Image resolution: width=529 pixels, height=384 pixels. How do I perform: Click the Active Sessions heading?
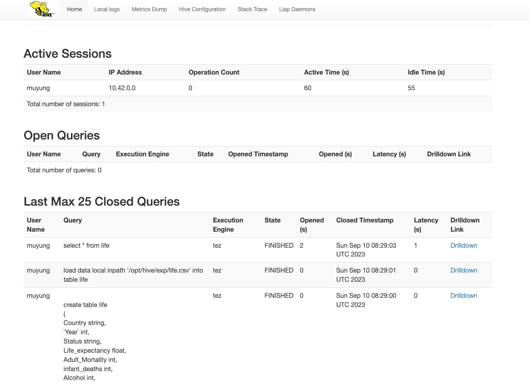67,54
